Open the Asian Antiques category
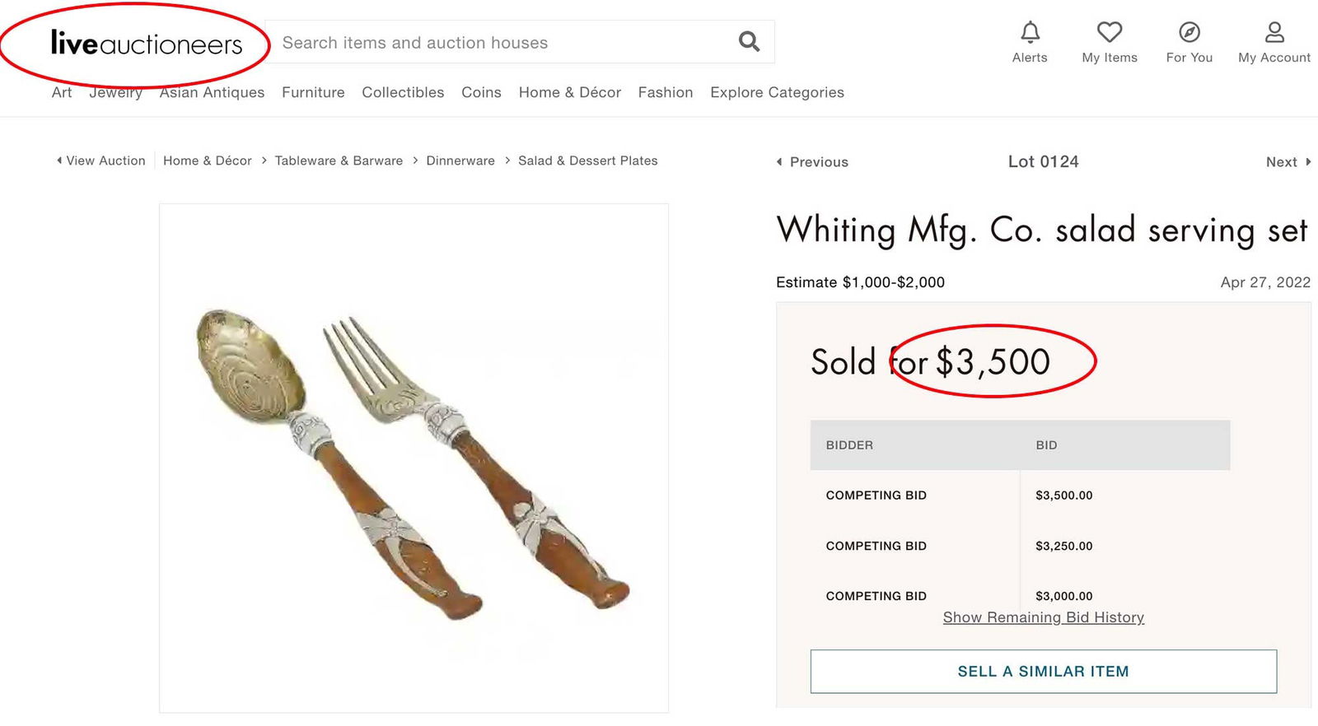This screenshot has width=1318, height=726. [212, 92]
